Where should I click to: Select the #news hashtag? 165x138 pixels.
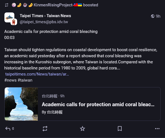[x=10, y=80]
